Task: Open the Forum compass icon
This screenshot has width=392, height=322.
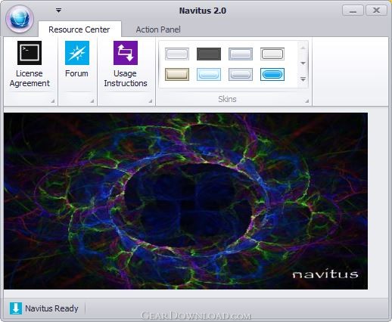Action: tap(77, 53)
